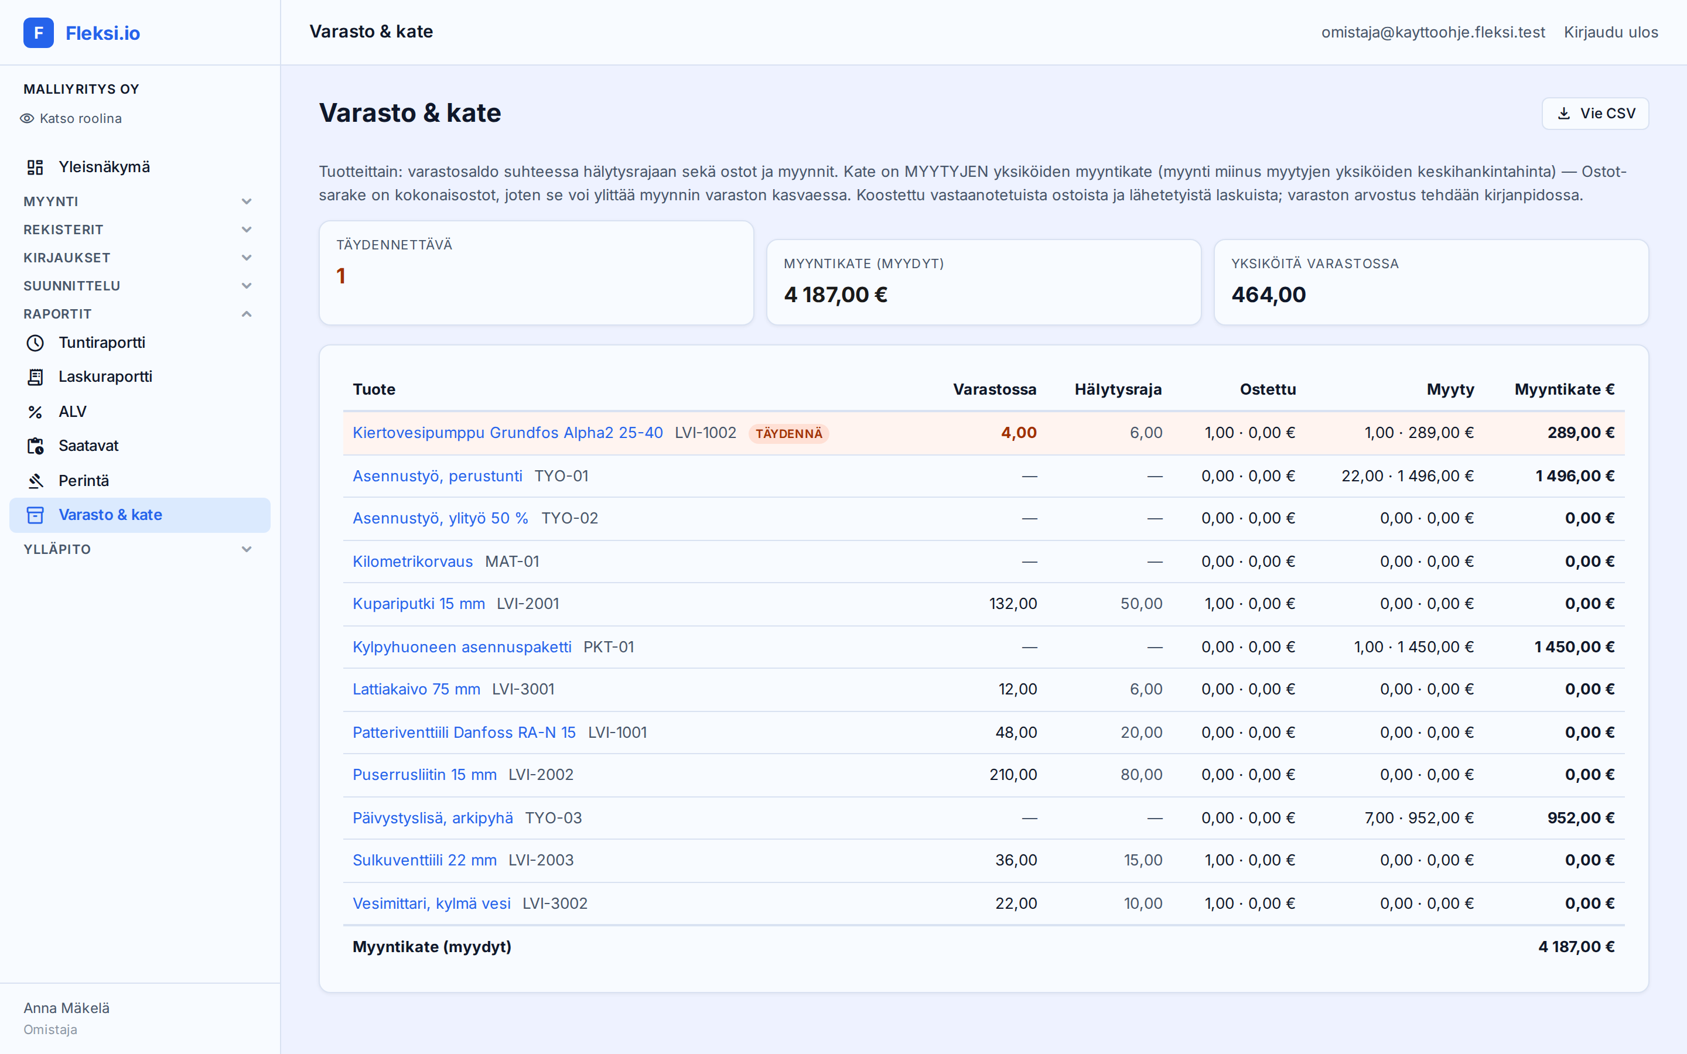Open product Kilometrikorvaus

[x=413, y=562]
